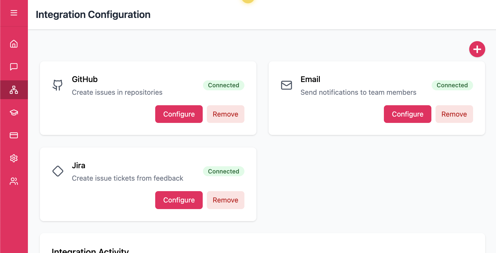Open settings gear in sidebar
This screenshot has height=253, width=496.
(14, 158)
